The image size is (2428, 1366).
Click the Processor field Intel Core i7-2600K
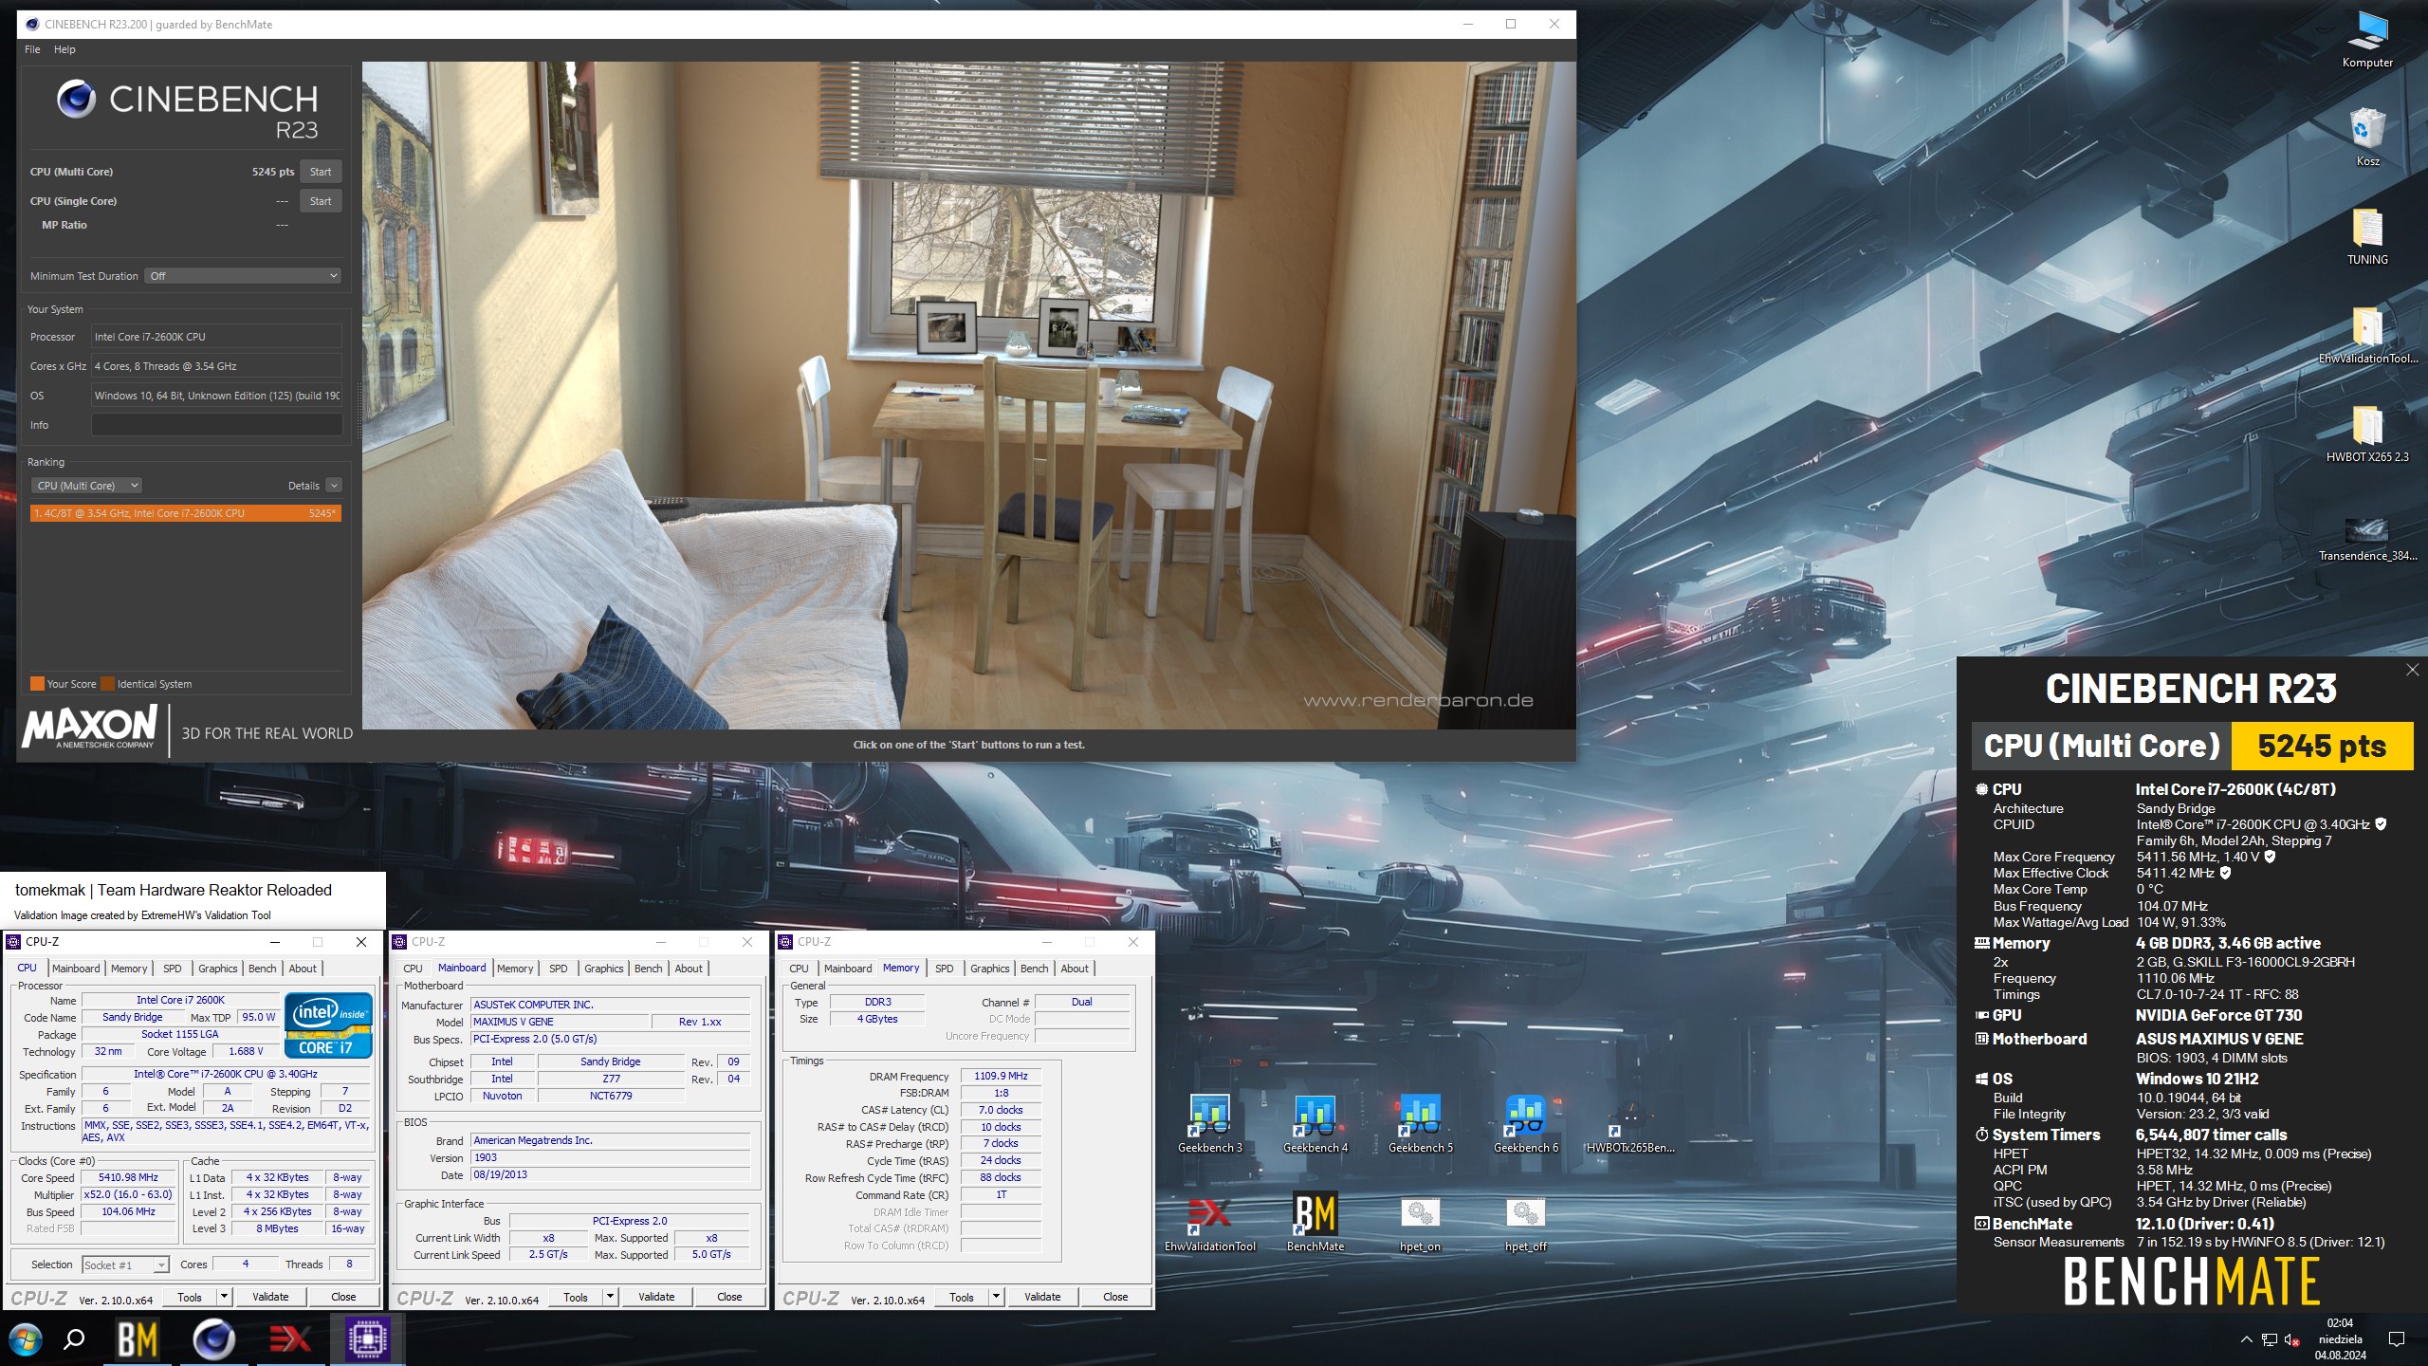(216, 337)
